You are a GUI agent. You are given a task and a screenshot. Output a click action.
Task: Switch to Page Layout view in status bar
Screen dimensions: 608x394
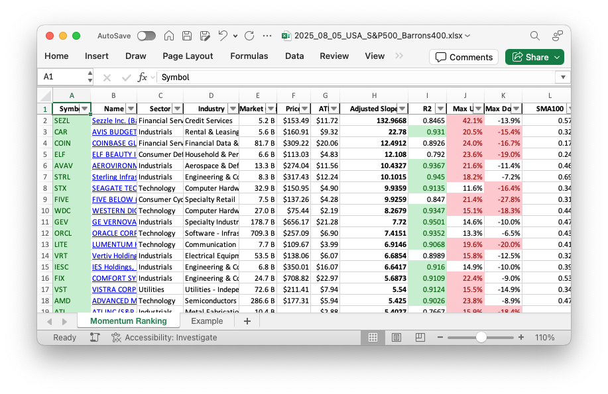[x=396, y=337]
